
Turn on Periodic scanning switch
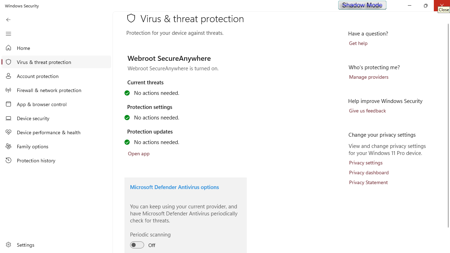pyautogui.click(x=137, y=245)
